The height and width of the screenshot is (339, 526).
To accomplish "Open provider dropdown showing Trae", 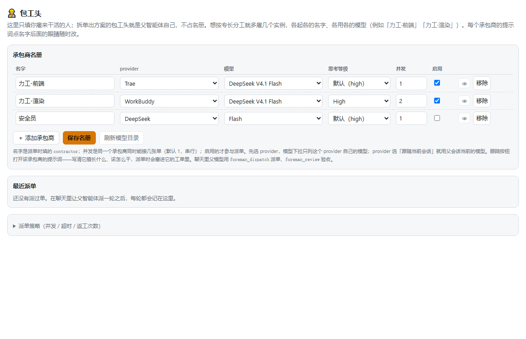I will (169, 83).
